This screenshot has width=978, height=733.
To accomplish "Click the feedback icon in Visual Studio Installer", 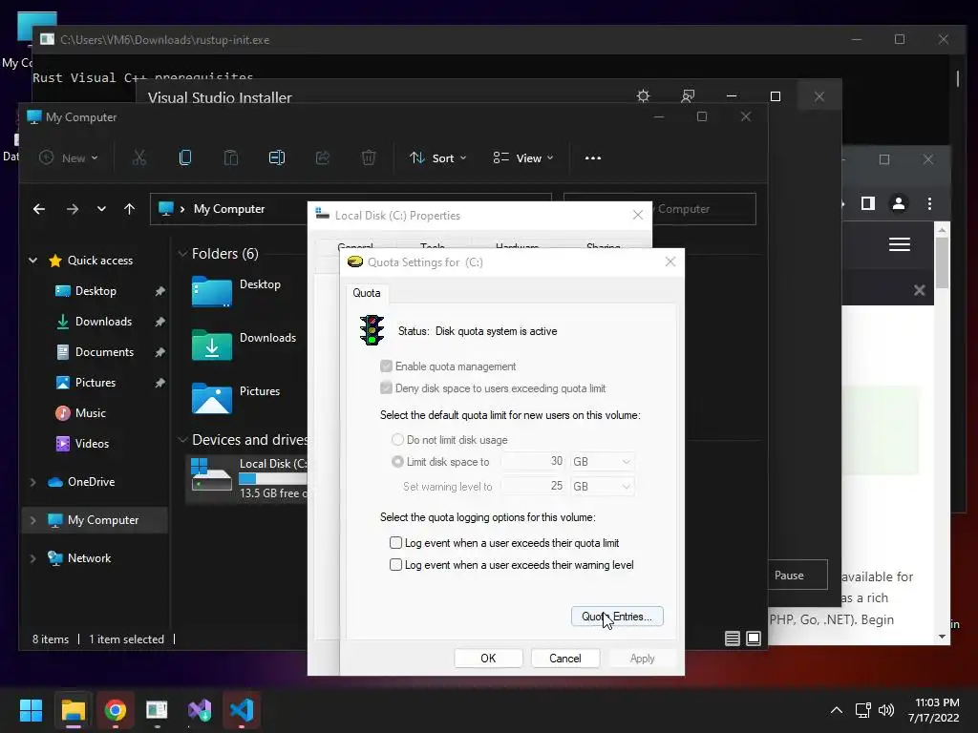I will [x=688, y=96].
